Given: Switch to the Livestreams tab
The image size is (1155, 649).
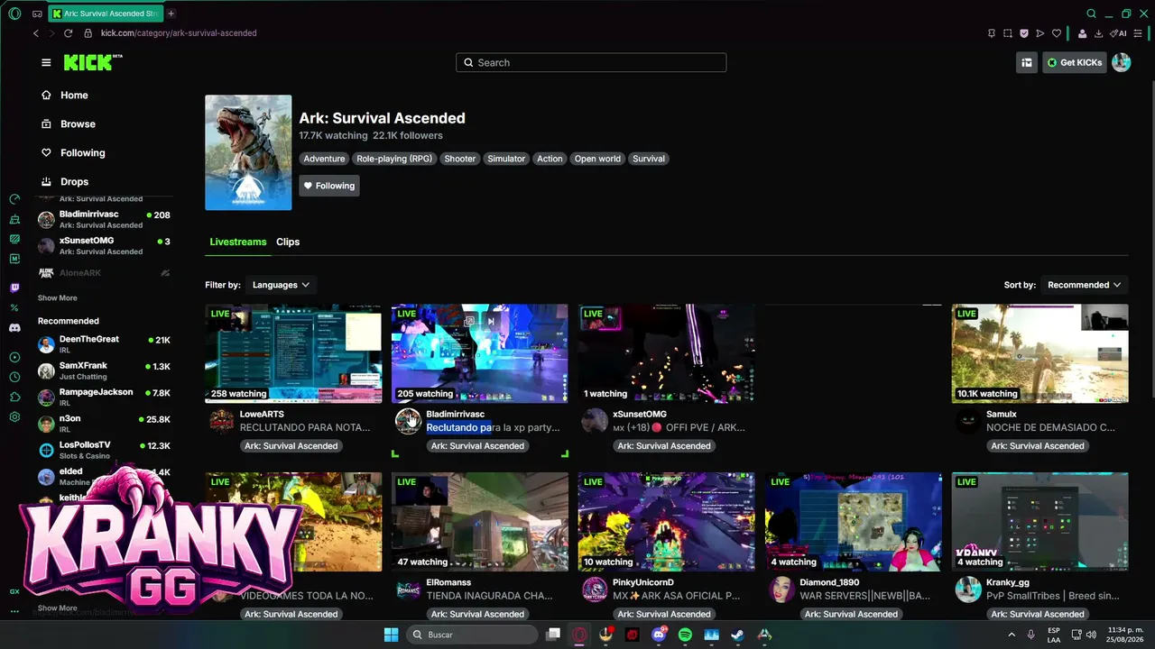Looking at the screenshot, I should click(238, 242).
